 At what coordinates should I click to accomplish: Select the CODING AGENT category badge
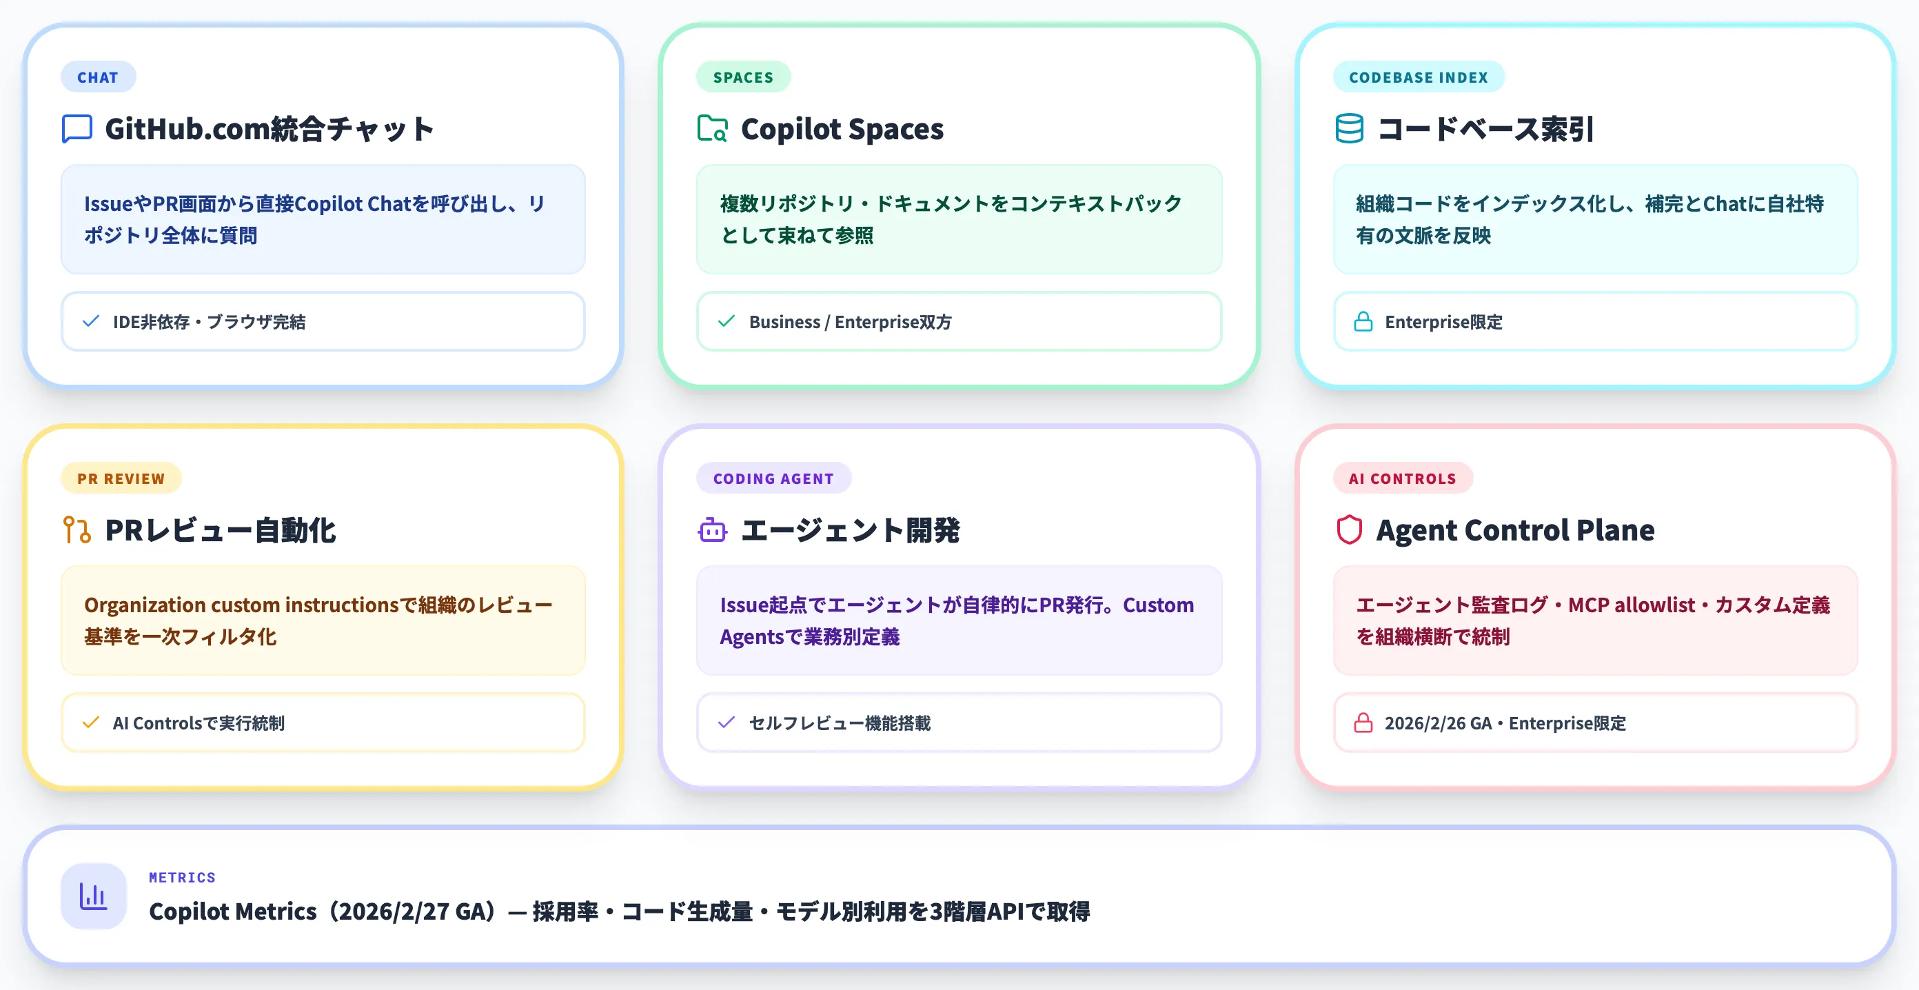(773, 478)
